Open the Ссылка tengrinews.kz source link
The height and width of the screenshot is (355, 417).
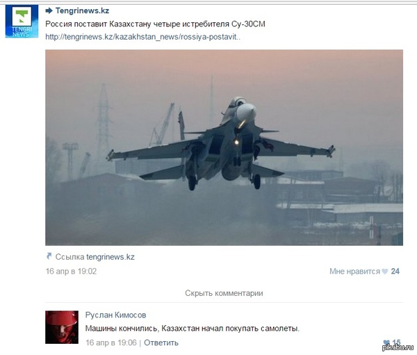pyautogui.click(x=95, y=257)
